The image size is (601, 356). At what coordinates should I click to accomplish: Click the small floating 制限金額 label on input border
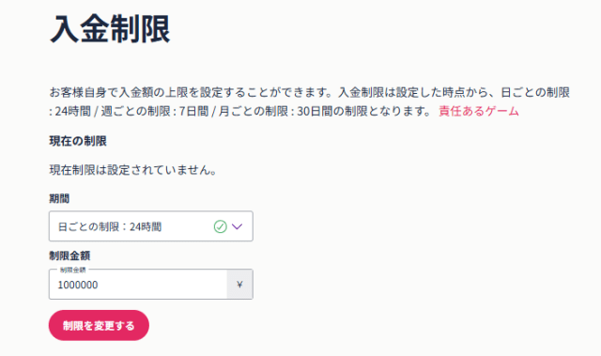73,271
